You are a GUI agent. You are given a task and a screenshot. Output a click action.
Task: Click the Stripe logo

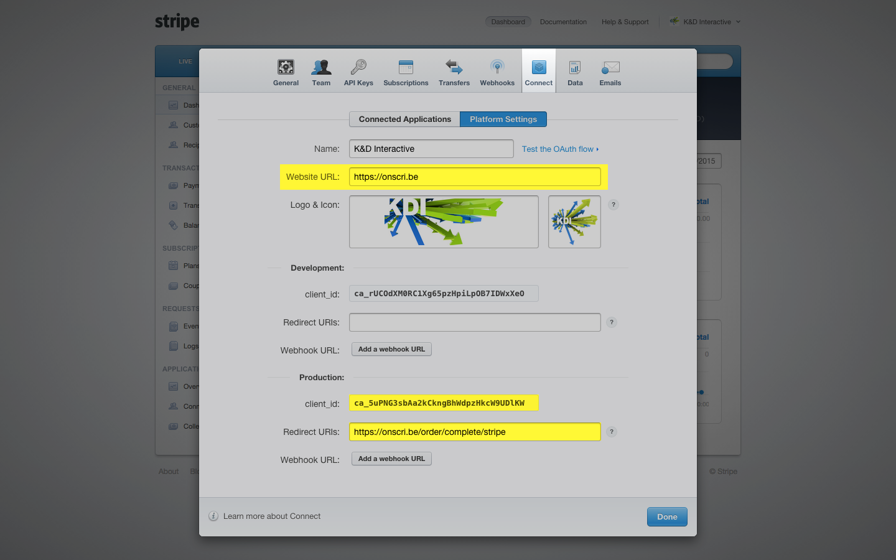177,22
